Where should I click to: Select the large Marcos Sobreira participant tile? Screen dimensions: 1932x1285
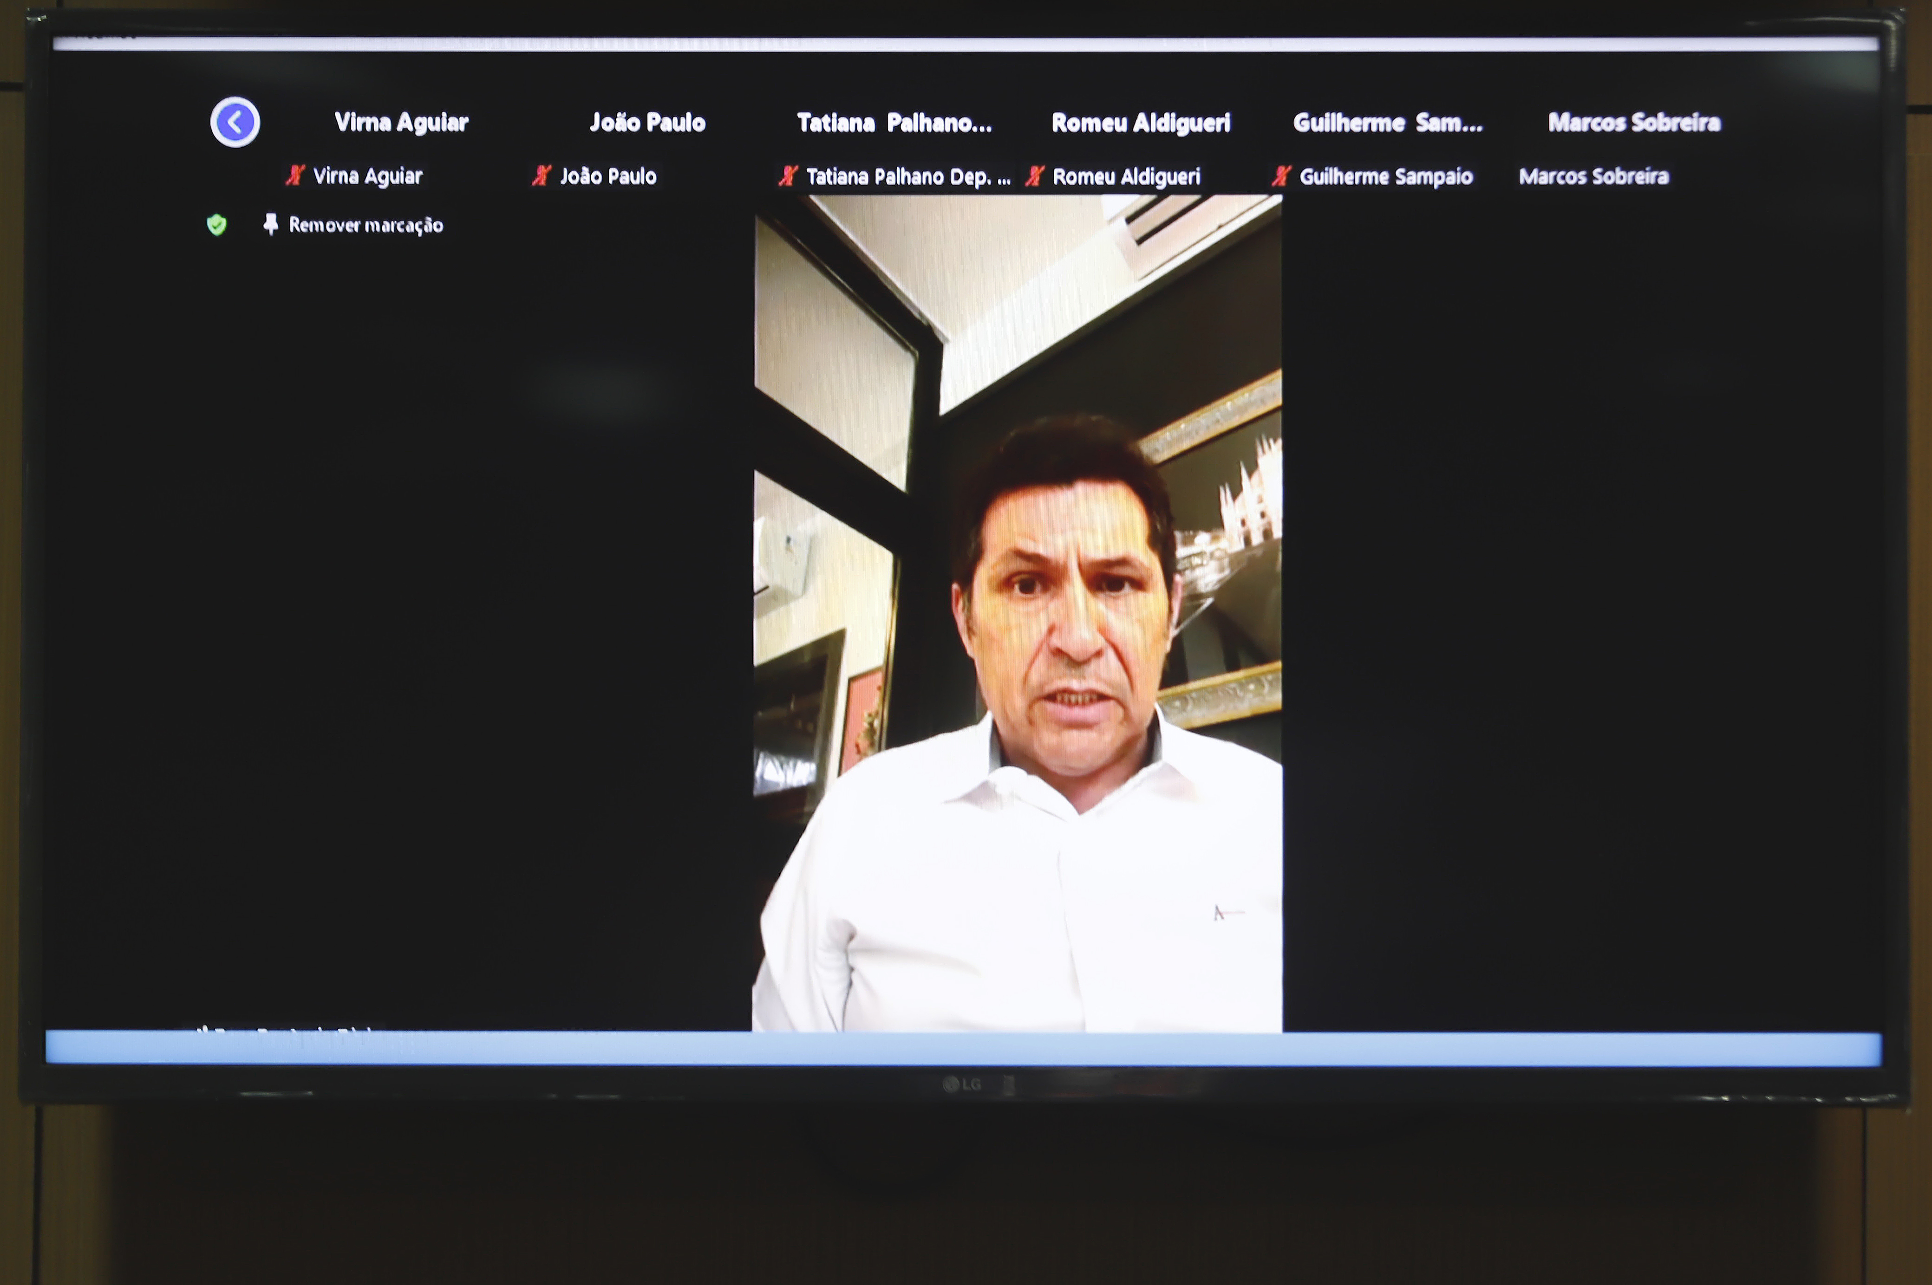1634,123
